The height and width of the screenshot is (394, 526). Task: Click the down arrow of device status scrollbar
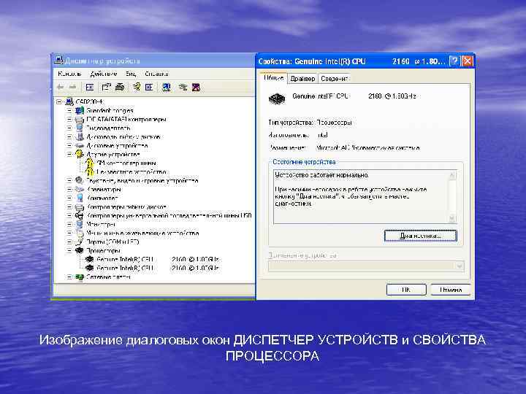click(452, 218)
